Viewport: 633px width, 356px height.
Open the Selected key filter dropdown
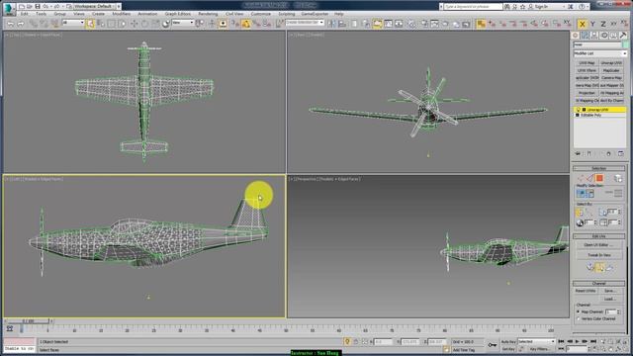coord(536,342)
